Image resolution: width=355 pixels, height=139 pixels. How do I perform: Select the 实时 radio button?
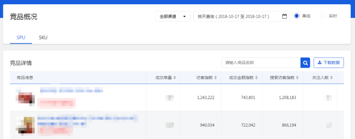[323, 16]
